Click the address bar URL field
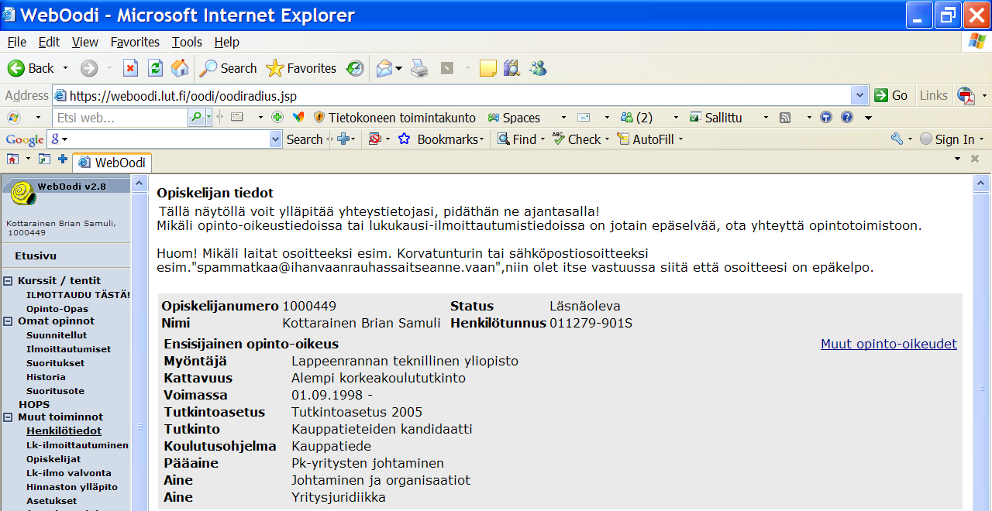This screenshot has height=511, width=992. click(451, 95)
